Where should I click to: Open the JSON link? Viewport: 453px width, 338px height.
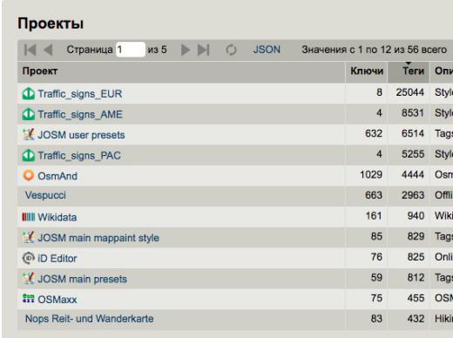click(267, 50)
